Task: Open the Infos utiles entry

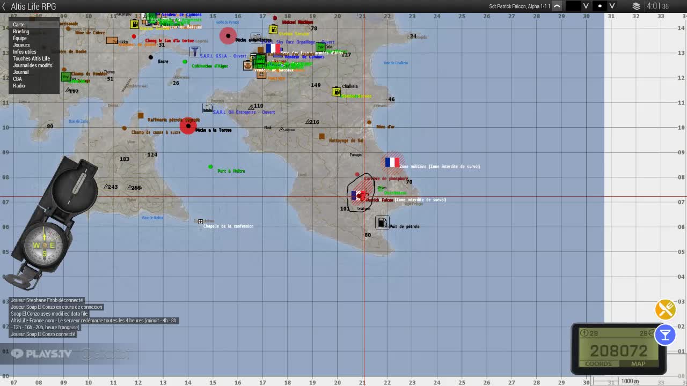Action: (x=25, y=52)
